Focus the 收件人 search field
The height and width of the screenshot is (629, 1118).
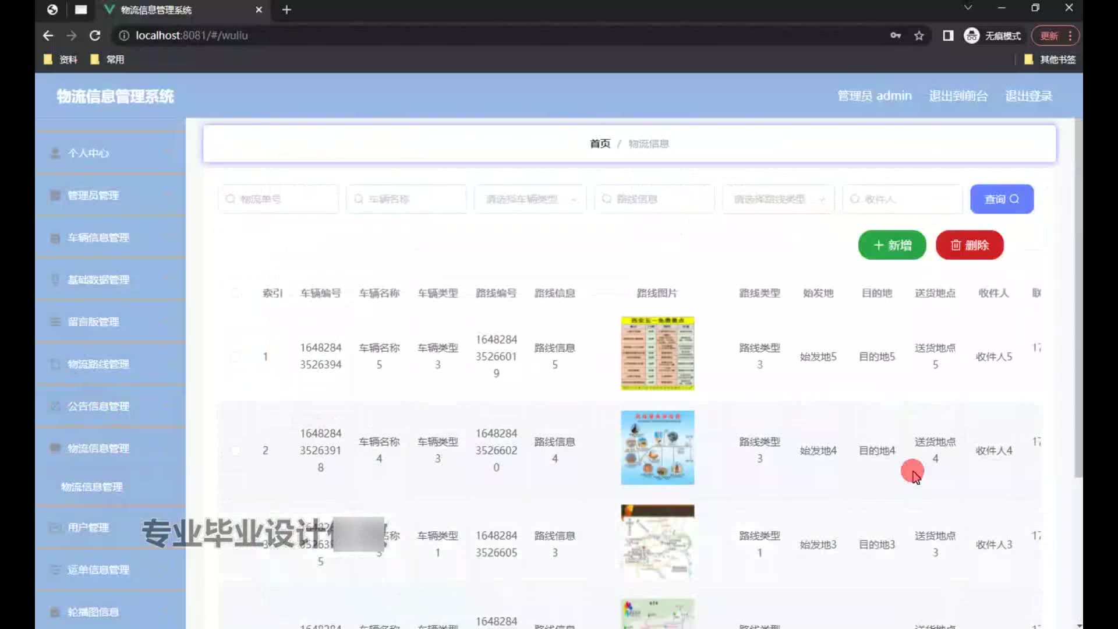click(x=903, y=199)
